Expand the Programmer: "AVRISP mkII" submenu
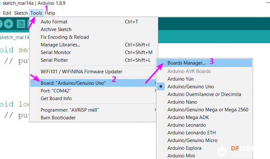270x159 pixels. (x=94, y=110)
